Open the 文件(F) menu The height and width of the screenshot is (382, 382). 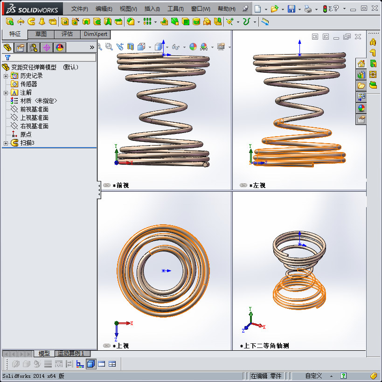[79, 9]
